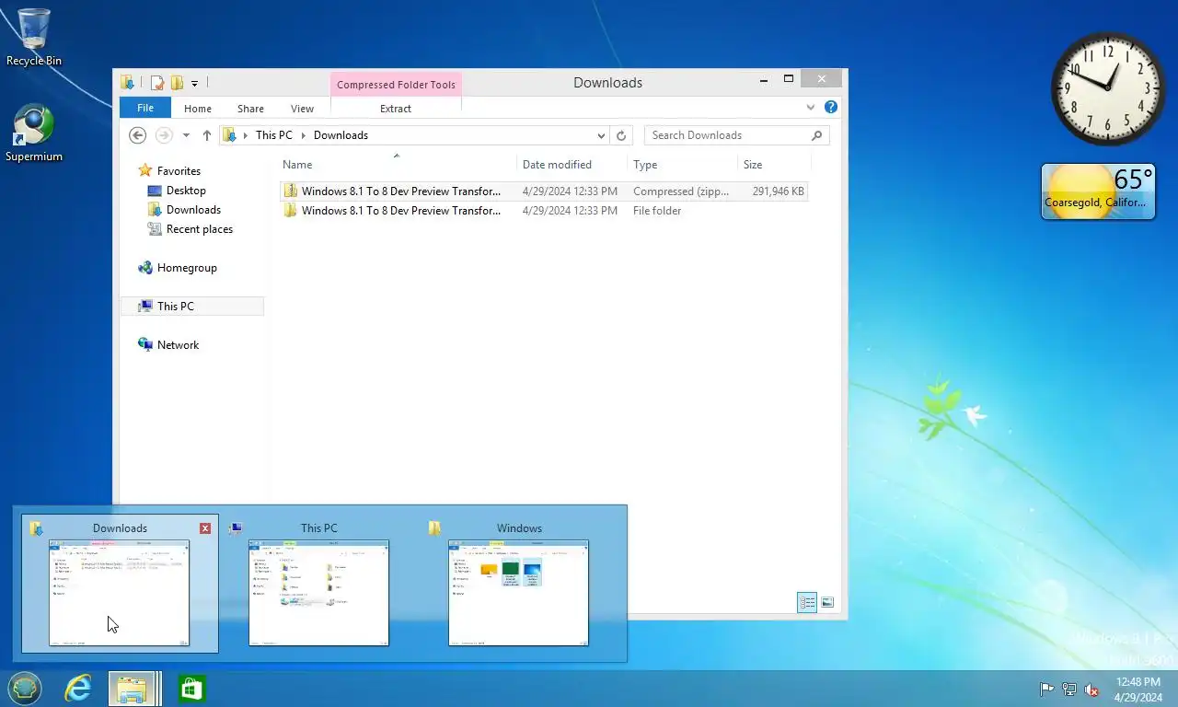This screenshot has width=1178, height=707.
Task: Click the weather gadget showing 65°
Action: coord(1098,191)
